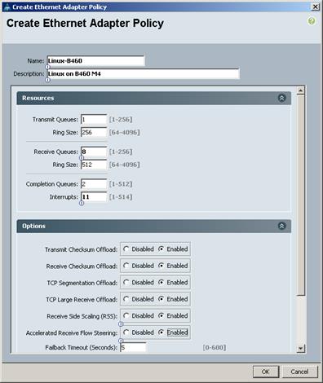Viewport: 323px width, 383px height.
Task: Click the Name input field
Action: (x=95, y=61)
